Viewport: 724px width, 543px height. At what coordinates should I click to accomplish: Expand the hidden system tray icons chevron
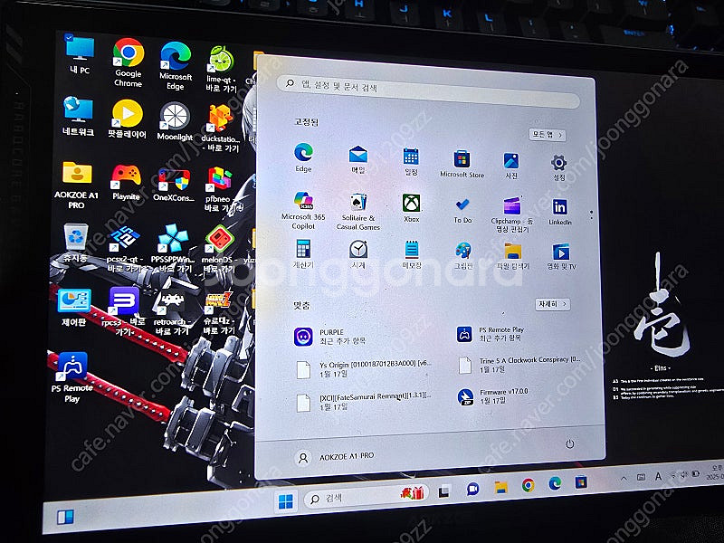624,479
